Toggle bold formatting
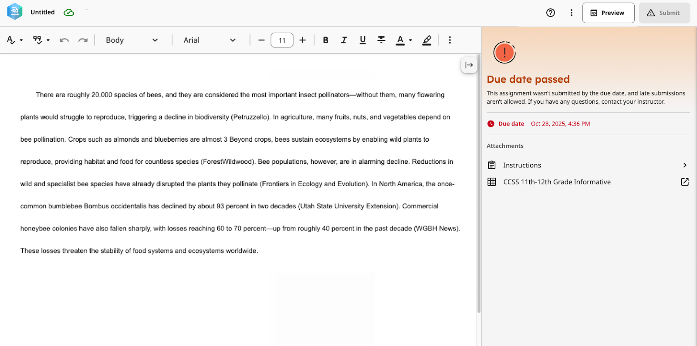 pos(325,40)
